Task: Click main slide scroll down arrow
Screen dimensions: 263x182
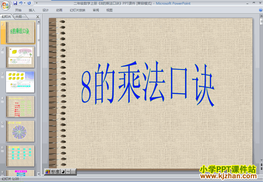Action: coord(261,160)
